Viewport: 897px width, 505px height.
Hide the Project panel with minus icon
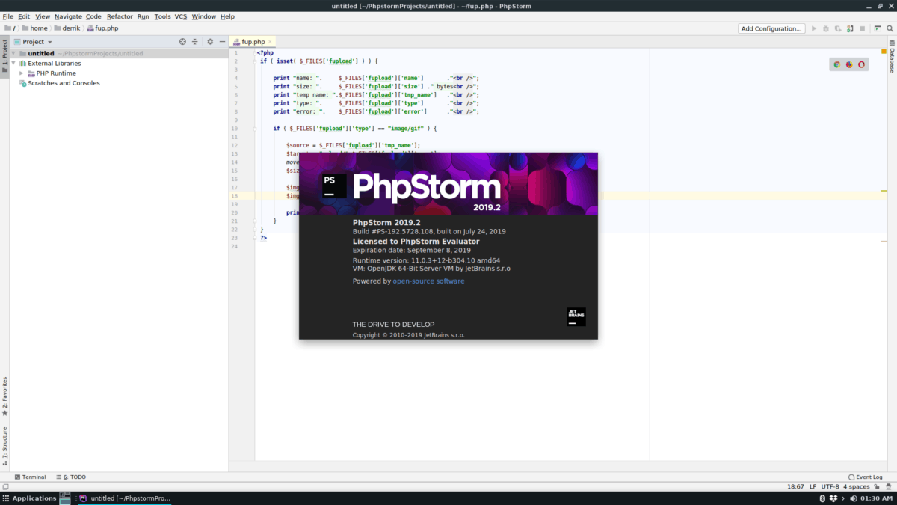point(222,42)
